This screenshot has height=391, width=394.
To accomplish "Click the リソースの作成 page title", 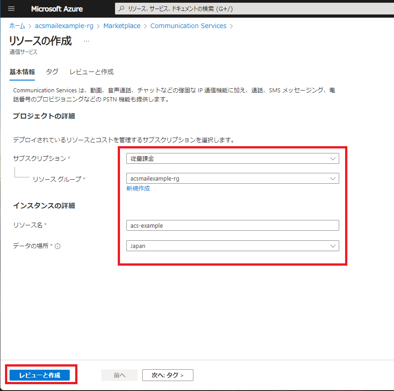I will pyautogui.click(x=40, y=41).
